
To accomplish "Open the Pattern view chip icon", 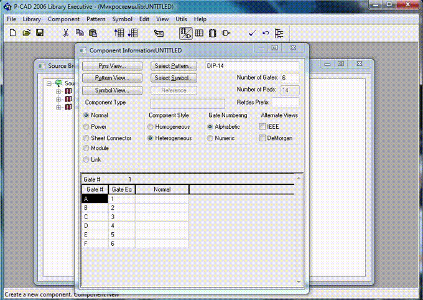I will coord(212,33).
